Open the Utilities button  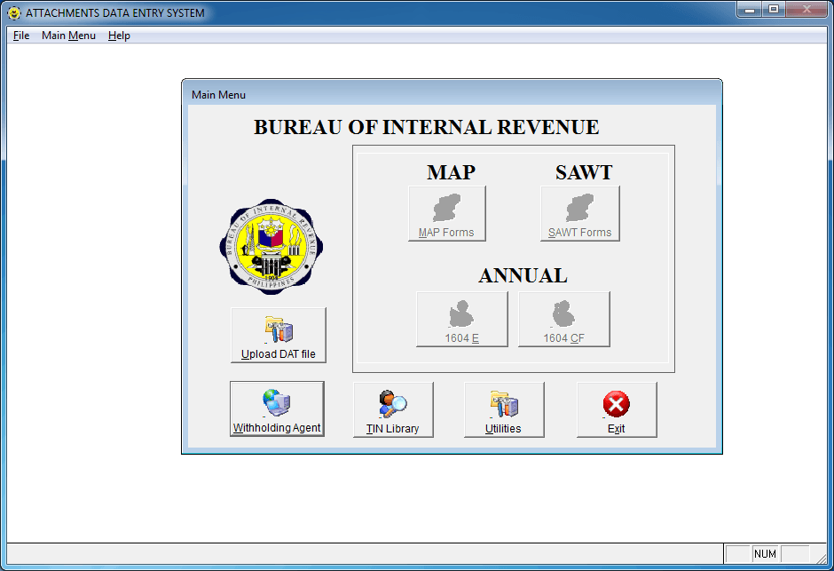504,409
